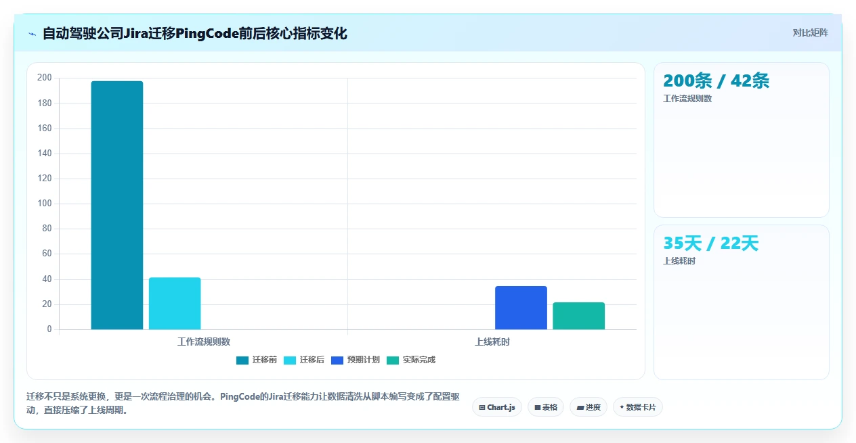The width and height of the screenshot is (856, 443).
Task: Click the y-axis value 200
Action: (45, 78)
